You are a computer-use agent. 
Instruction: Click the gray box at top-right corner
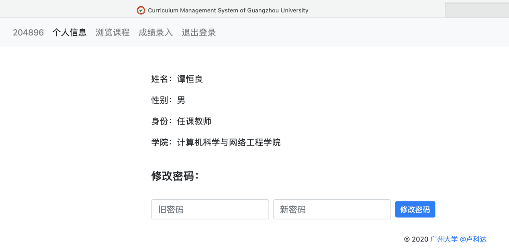[476, 10]
